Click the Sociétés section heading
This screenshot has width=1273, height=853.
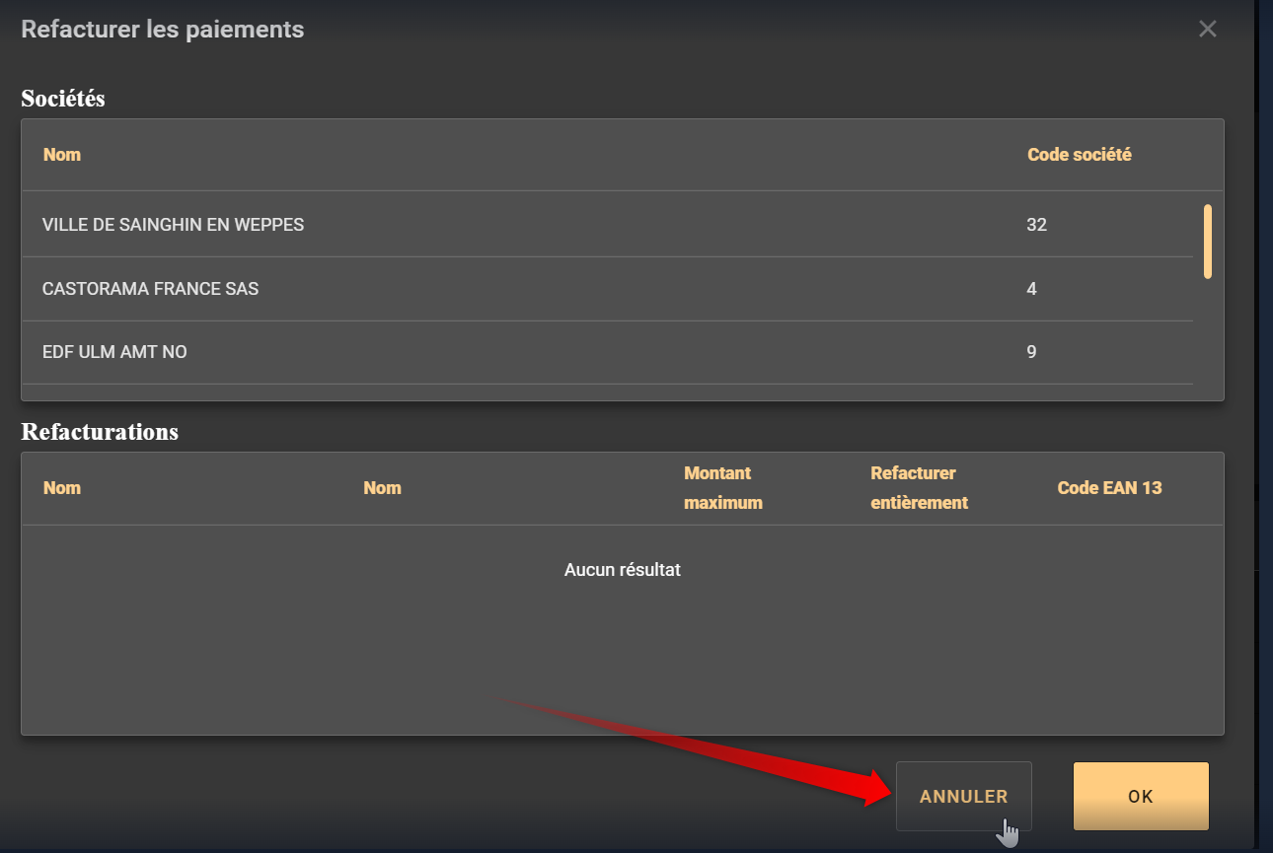(x=63, y=99)
